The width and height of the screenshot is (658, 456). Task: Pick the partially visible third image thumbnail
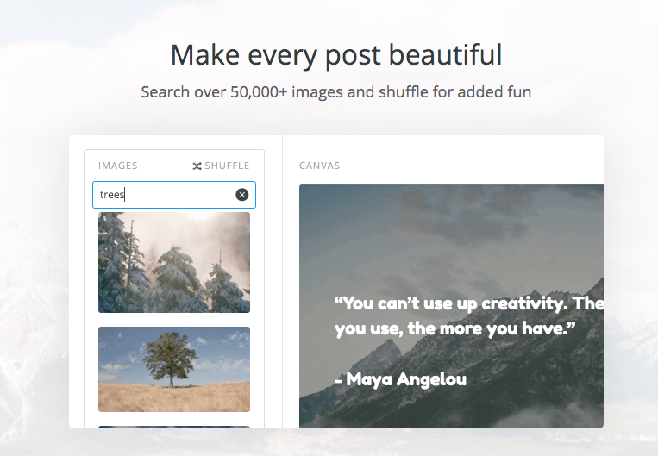(x=174, y=427)
